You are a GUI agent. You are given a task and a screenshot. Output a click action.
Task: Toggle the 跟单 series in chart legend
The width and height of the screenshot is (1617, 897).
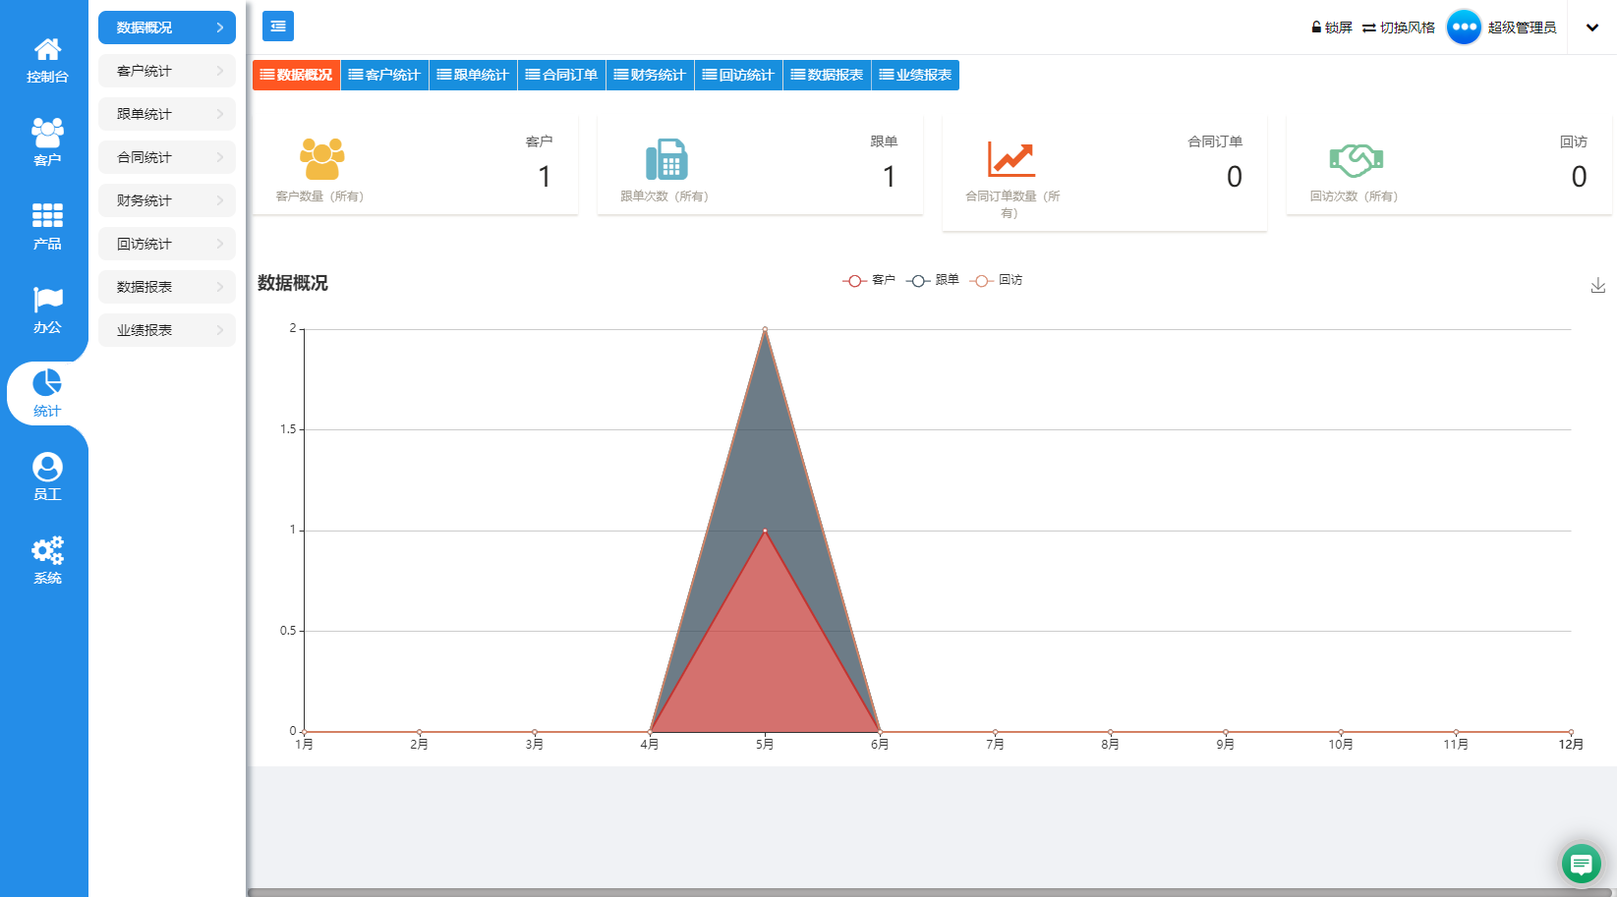(933, 281)
